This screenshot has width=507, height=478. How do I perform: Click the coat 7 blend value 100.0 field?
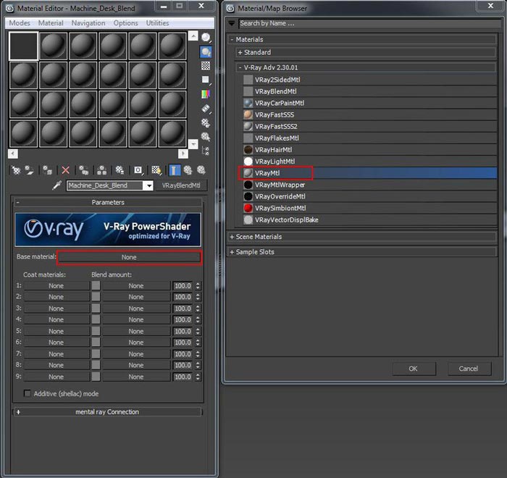coord(183,354)
